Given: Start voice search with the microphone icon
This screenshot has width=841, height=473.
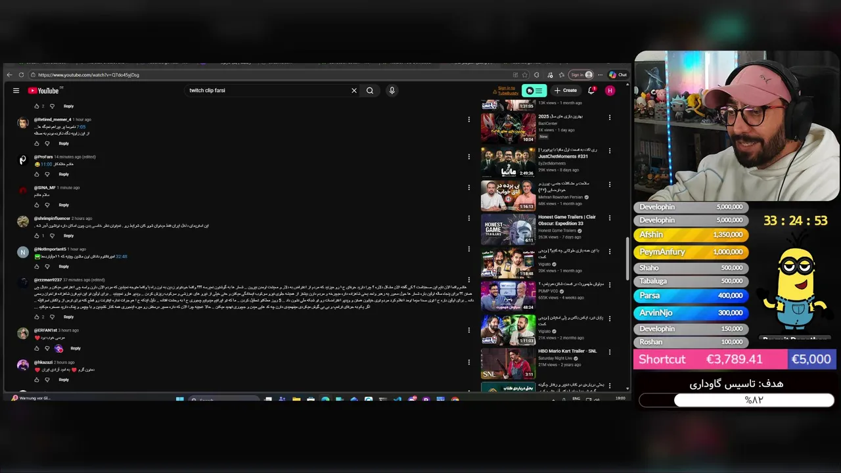Looking at the screenshot, I should tap(392, 91).
